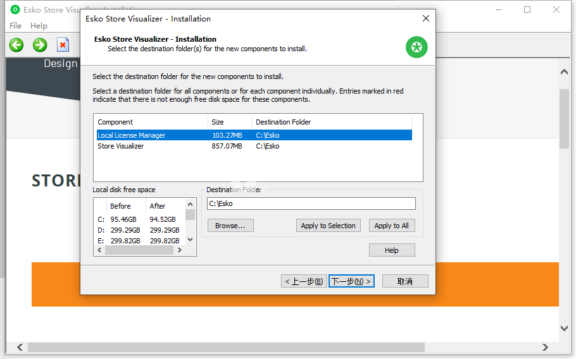Screen dimensions: 576x359
Task: Click the Before column header
Action: [x=126, y=206]
